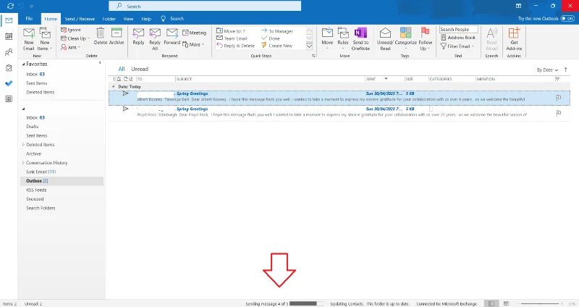The image size is (579, 307).
Task: Open the People view in sidebar
Action: point(9,52)
